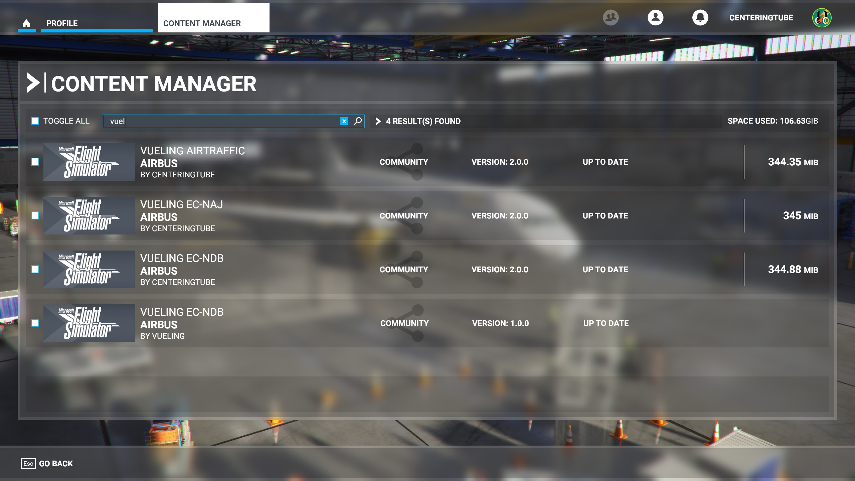The image size is (855, 481).
Task: Open EC-NDB by Centeringtube package thumbnail
Action: [x=89, y=269]
